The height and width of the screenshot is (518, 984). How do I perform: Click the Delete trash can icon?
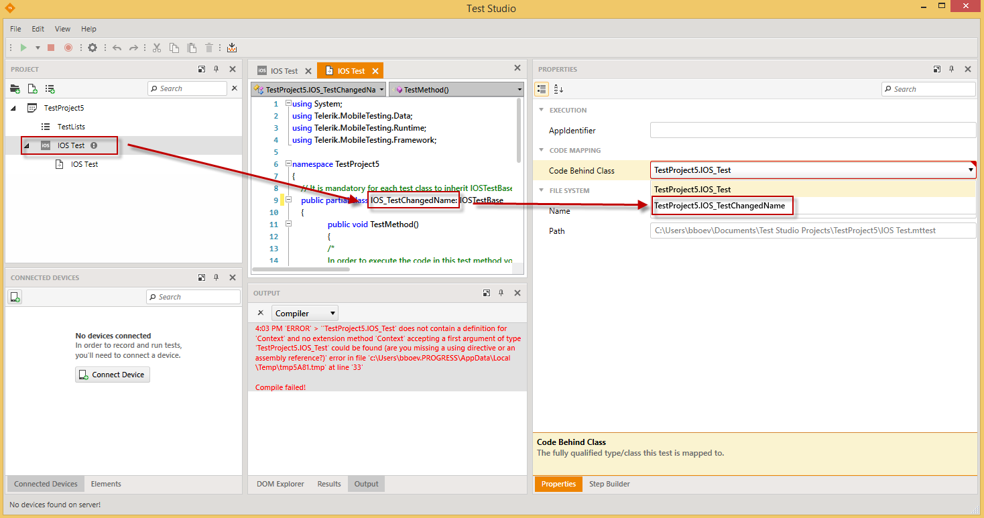(x=209, y=48)
